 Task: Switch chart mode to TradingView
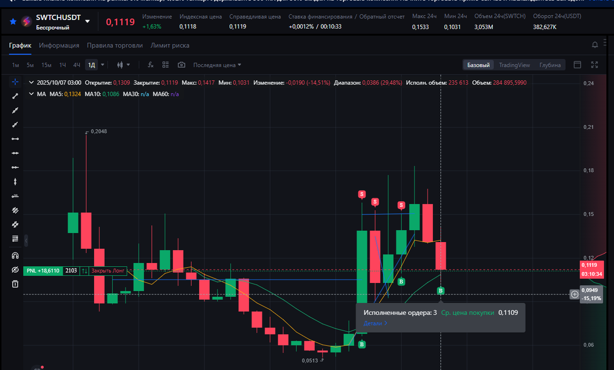514,65
